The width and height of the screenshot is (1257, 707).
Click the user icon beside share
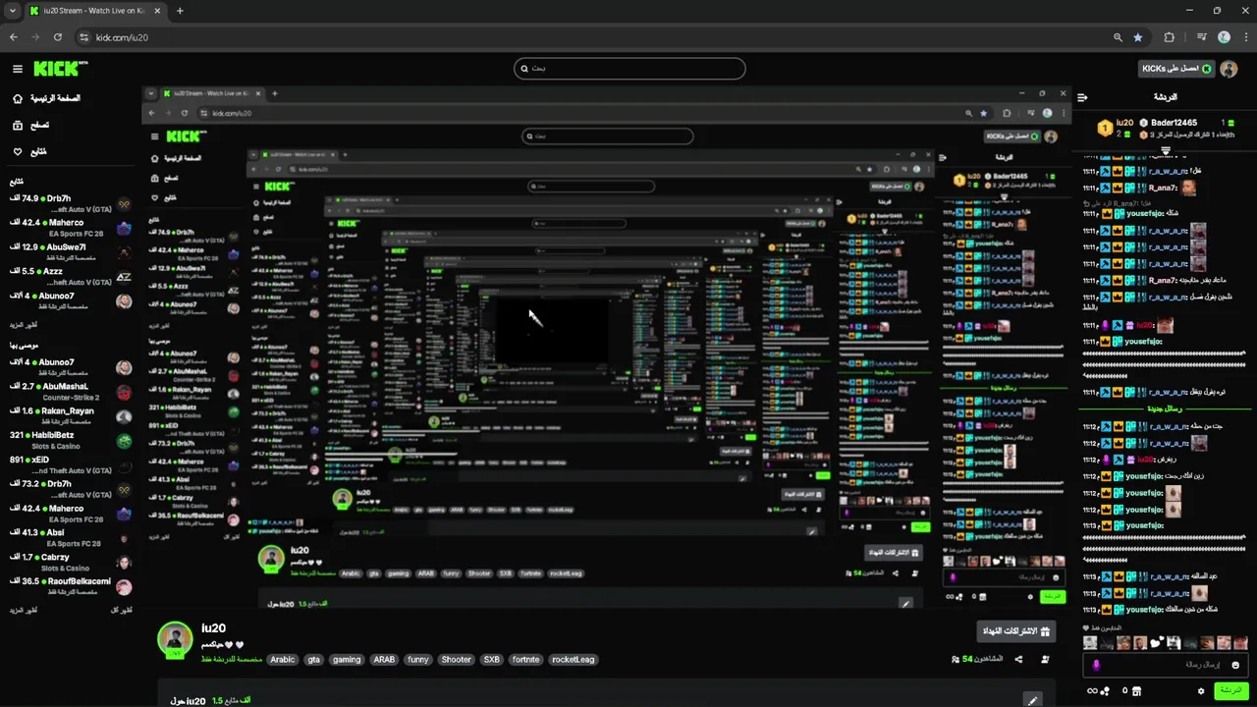1045,659
